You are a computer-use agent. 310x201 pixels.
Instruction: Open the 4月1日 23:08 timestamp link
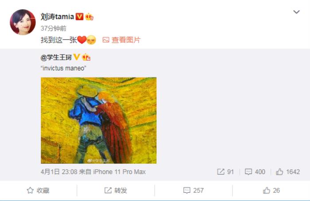(x=59, y=172)
